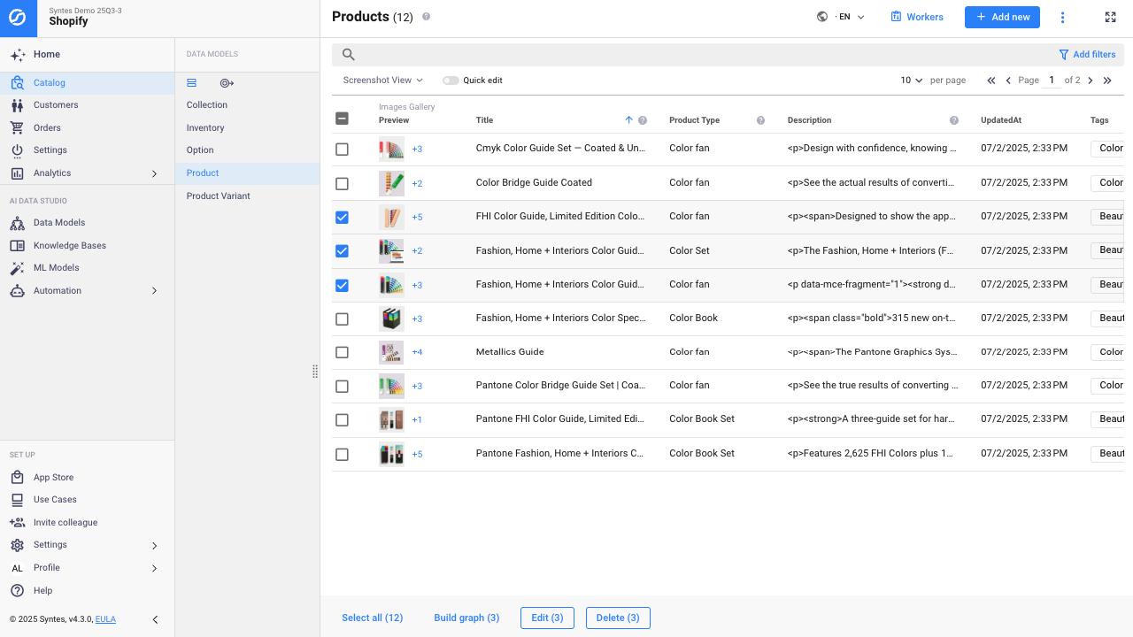Click help icon beside Description header
Viewport: 1133px width, 637px height.
click(954, 120)
